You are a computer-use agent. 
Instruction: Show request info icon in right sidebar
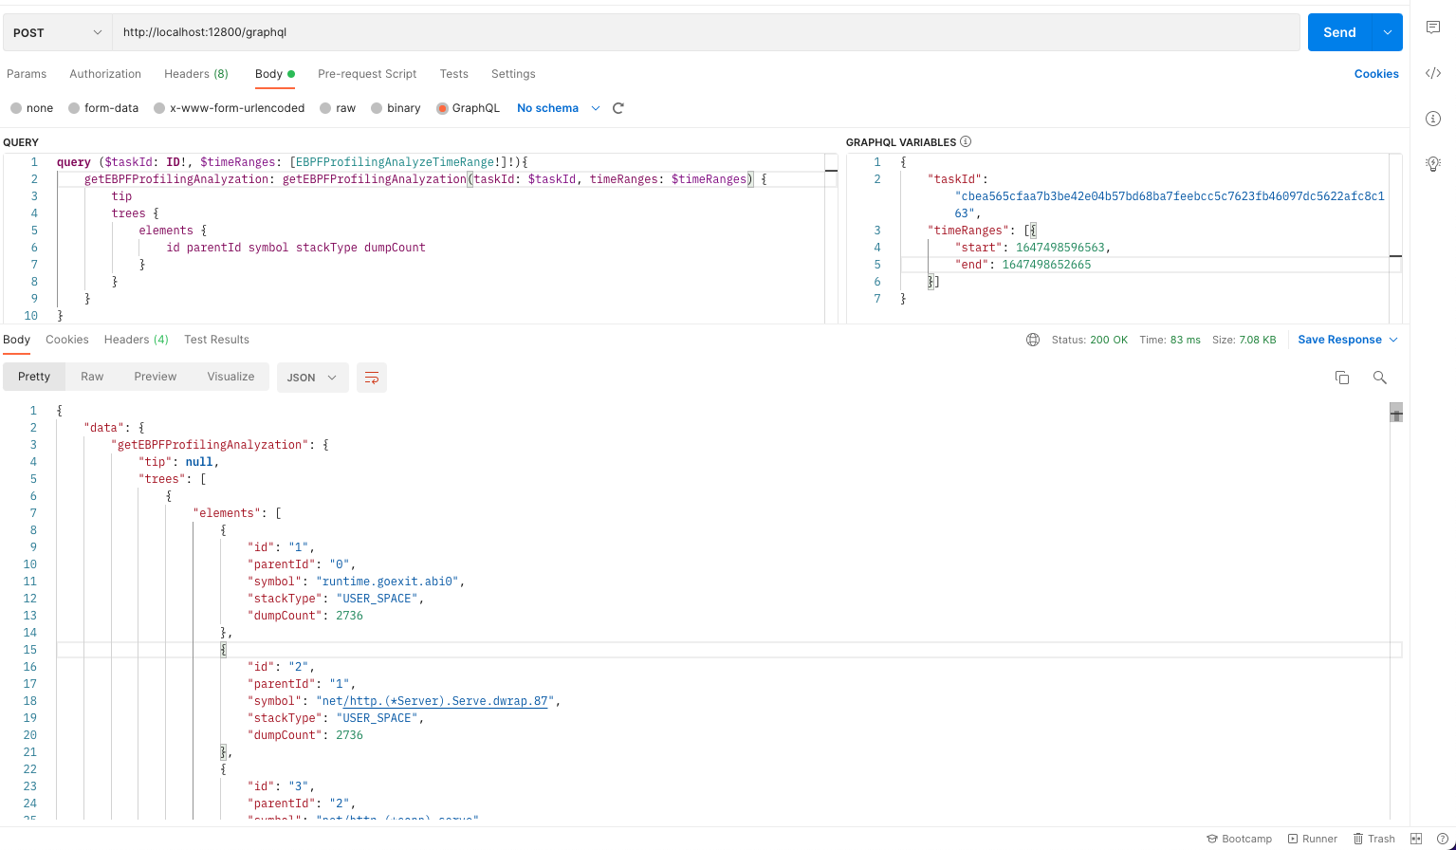click(1433, 119)
